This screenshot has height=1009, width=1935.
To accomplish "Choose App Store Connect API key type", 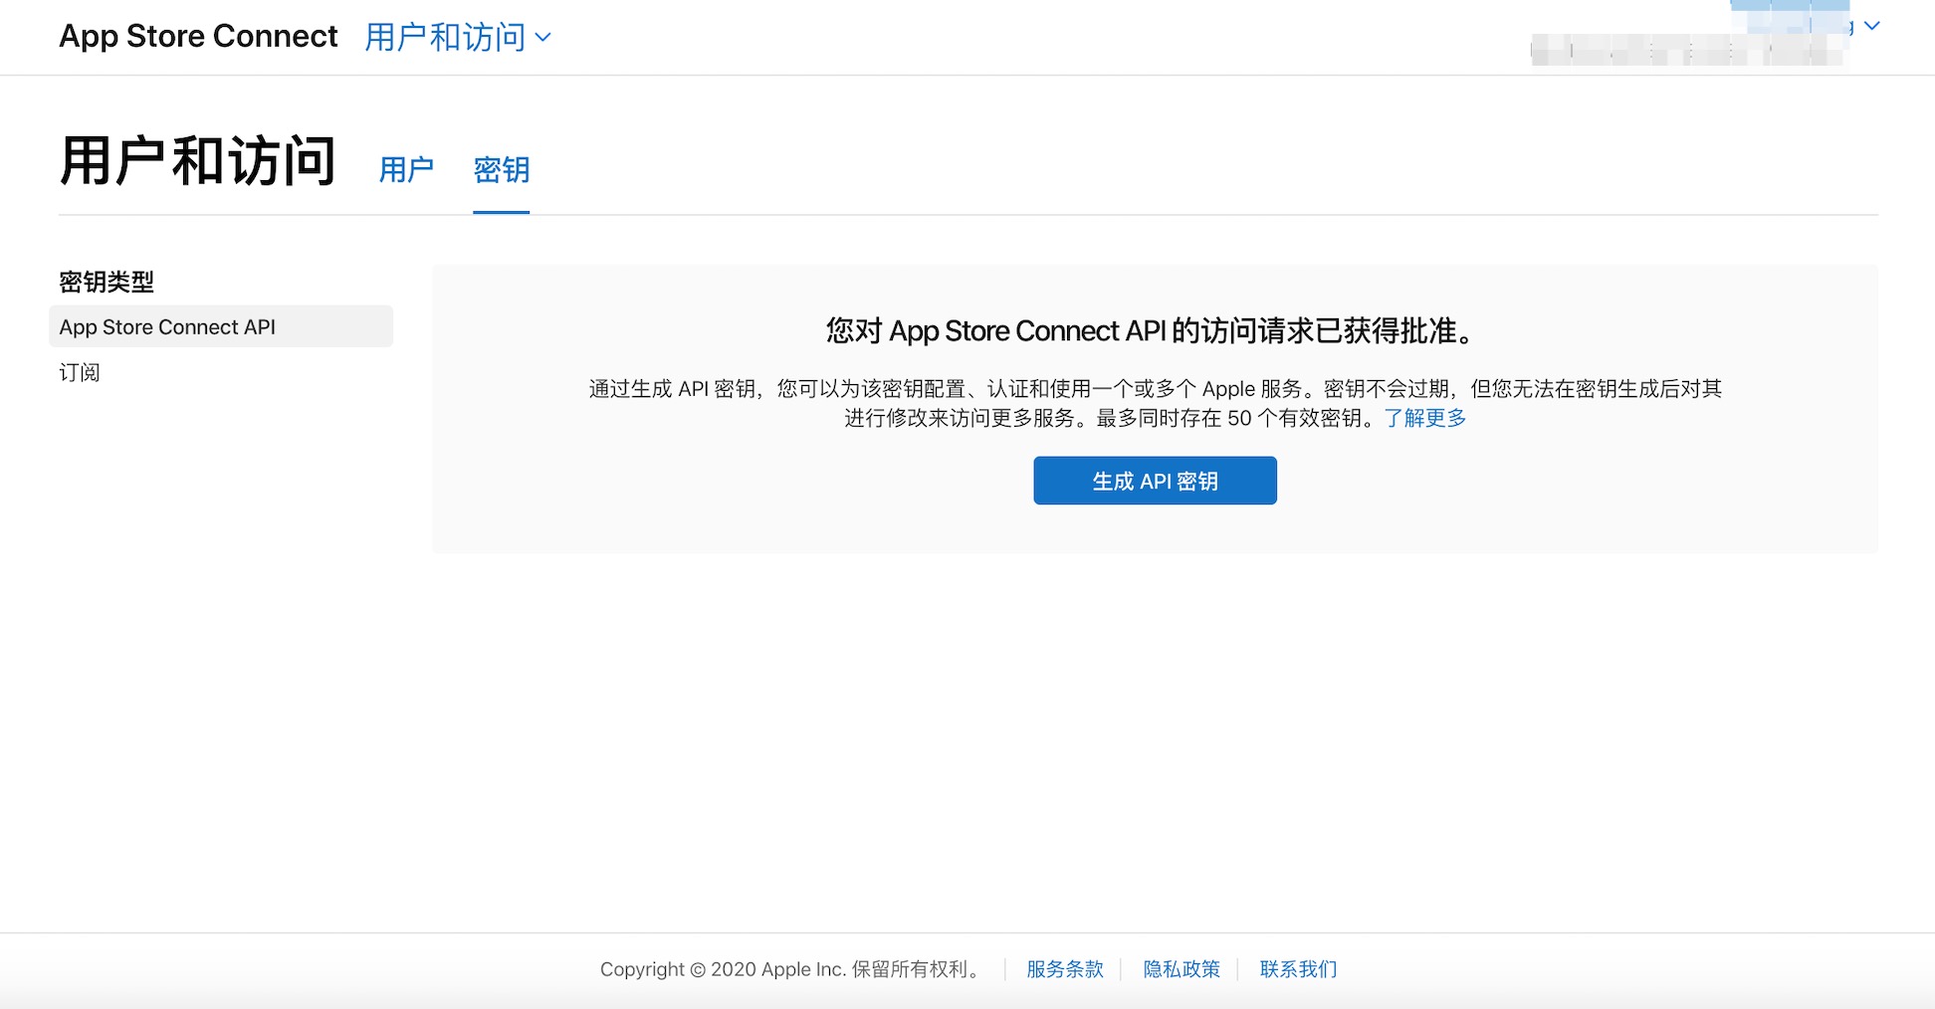I will (x=221, y=326).
